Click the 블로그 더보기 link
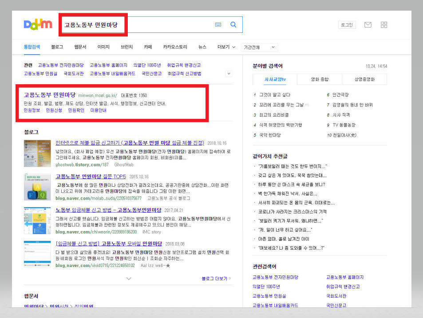This screenshot has width=423, height=318. pyautogui.click(x=216, y=279)
